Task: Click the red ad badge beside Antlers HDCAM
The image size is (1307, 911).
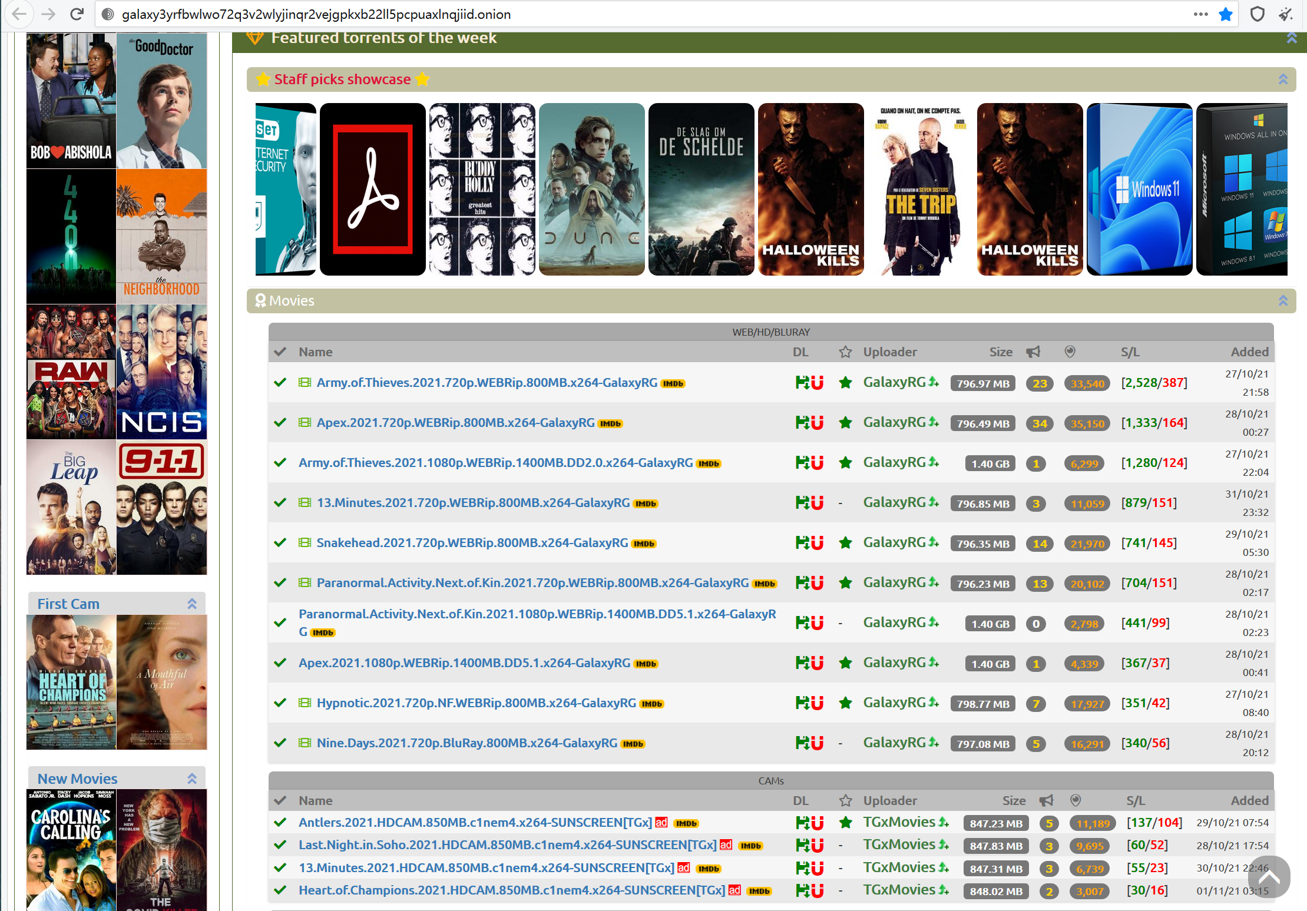Action: (661, 823)
